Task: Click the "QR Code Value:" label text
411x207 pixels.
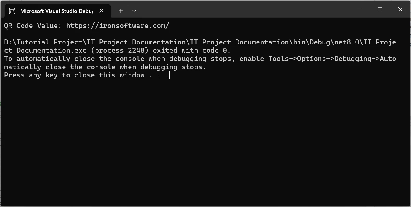Action: pyautogui.click(x=33, y=26)
